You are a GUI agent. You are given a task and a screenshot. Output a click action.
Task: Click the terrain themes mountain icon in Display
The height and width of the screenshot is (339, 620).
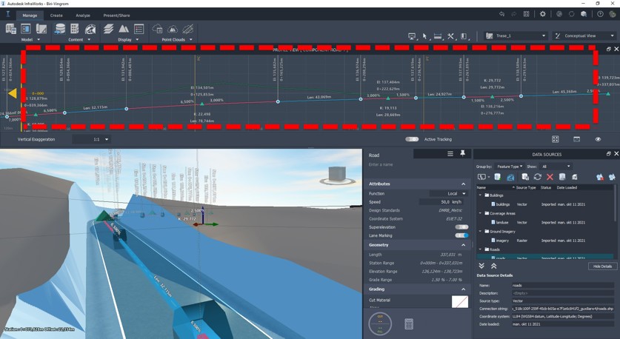pos(124,29)
